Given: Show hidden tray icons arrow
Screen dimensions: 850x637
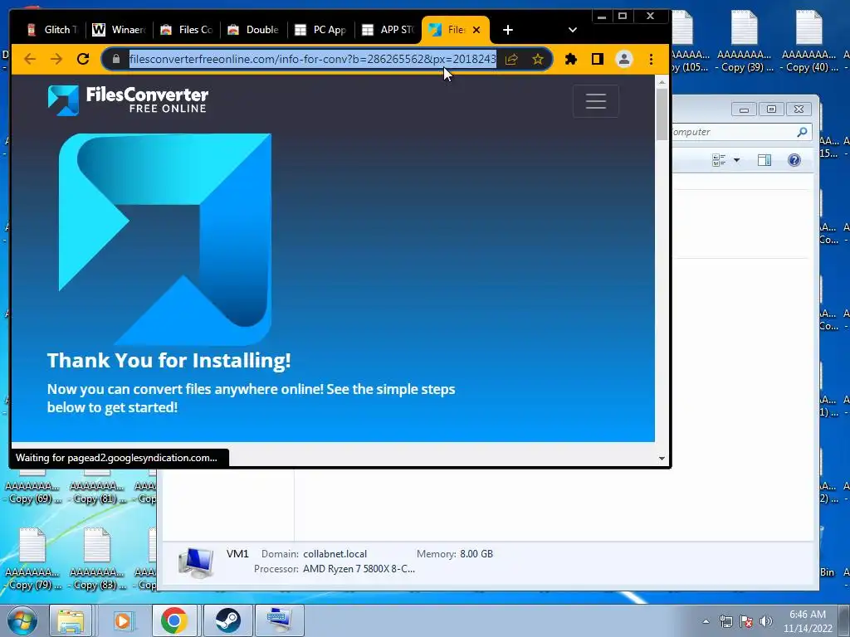Looking at the screenshot, I should [706, 621].
